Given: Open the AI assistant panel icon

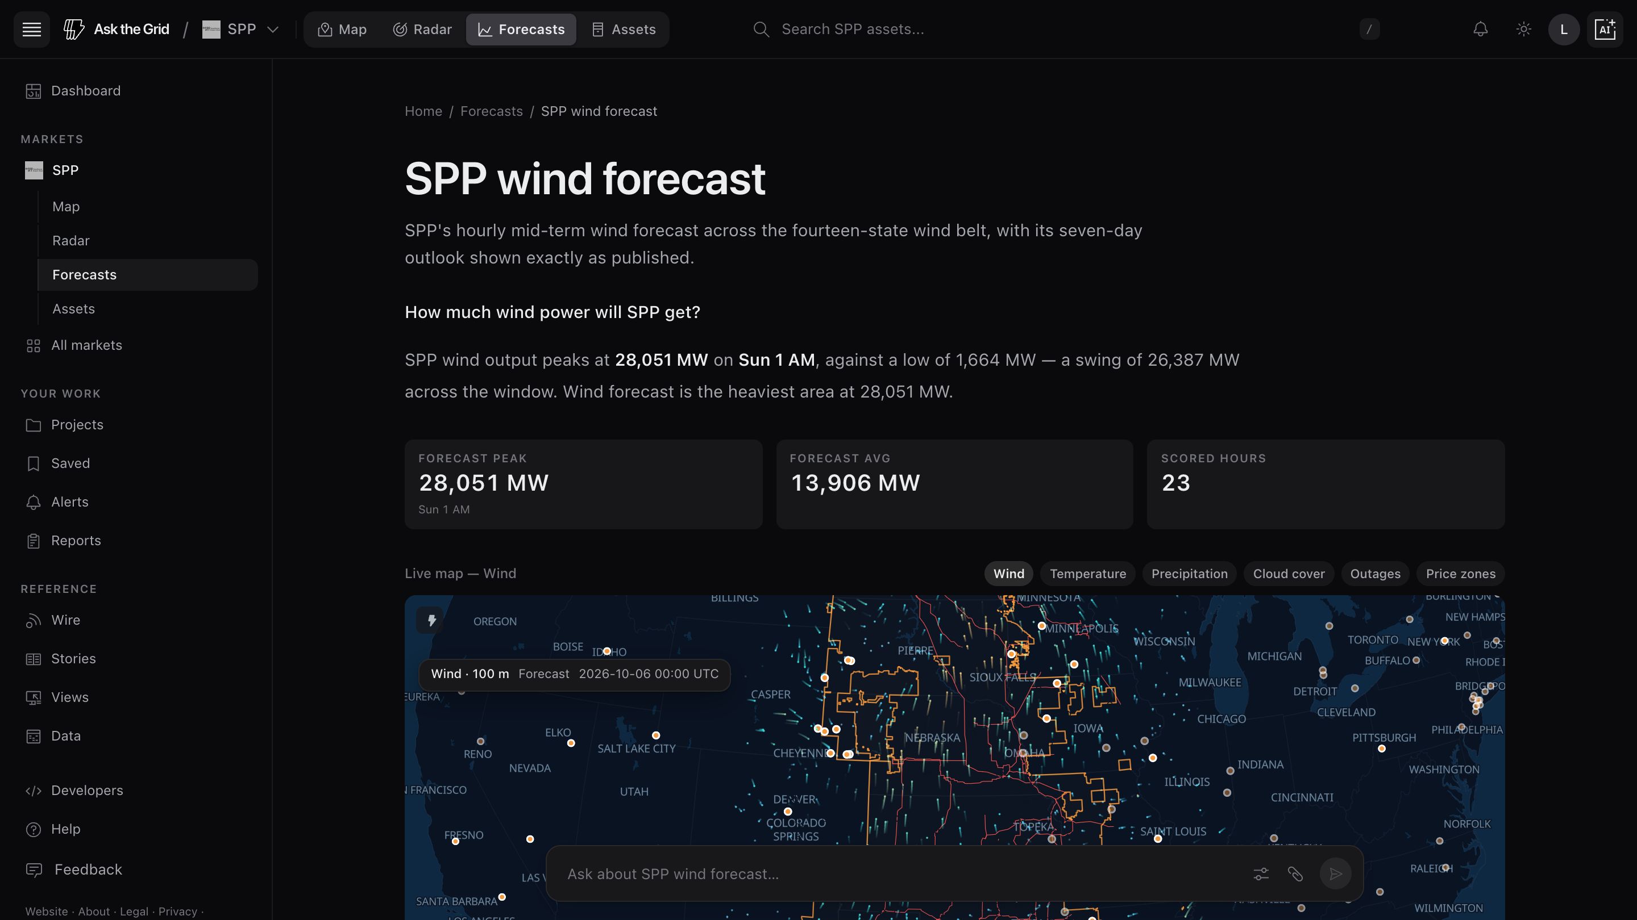Looking at the screenshot, I should pos(1605,29).
